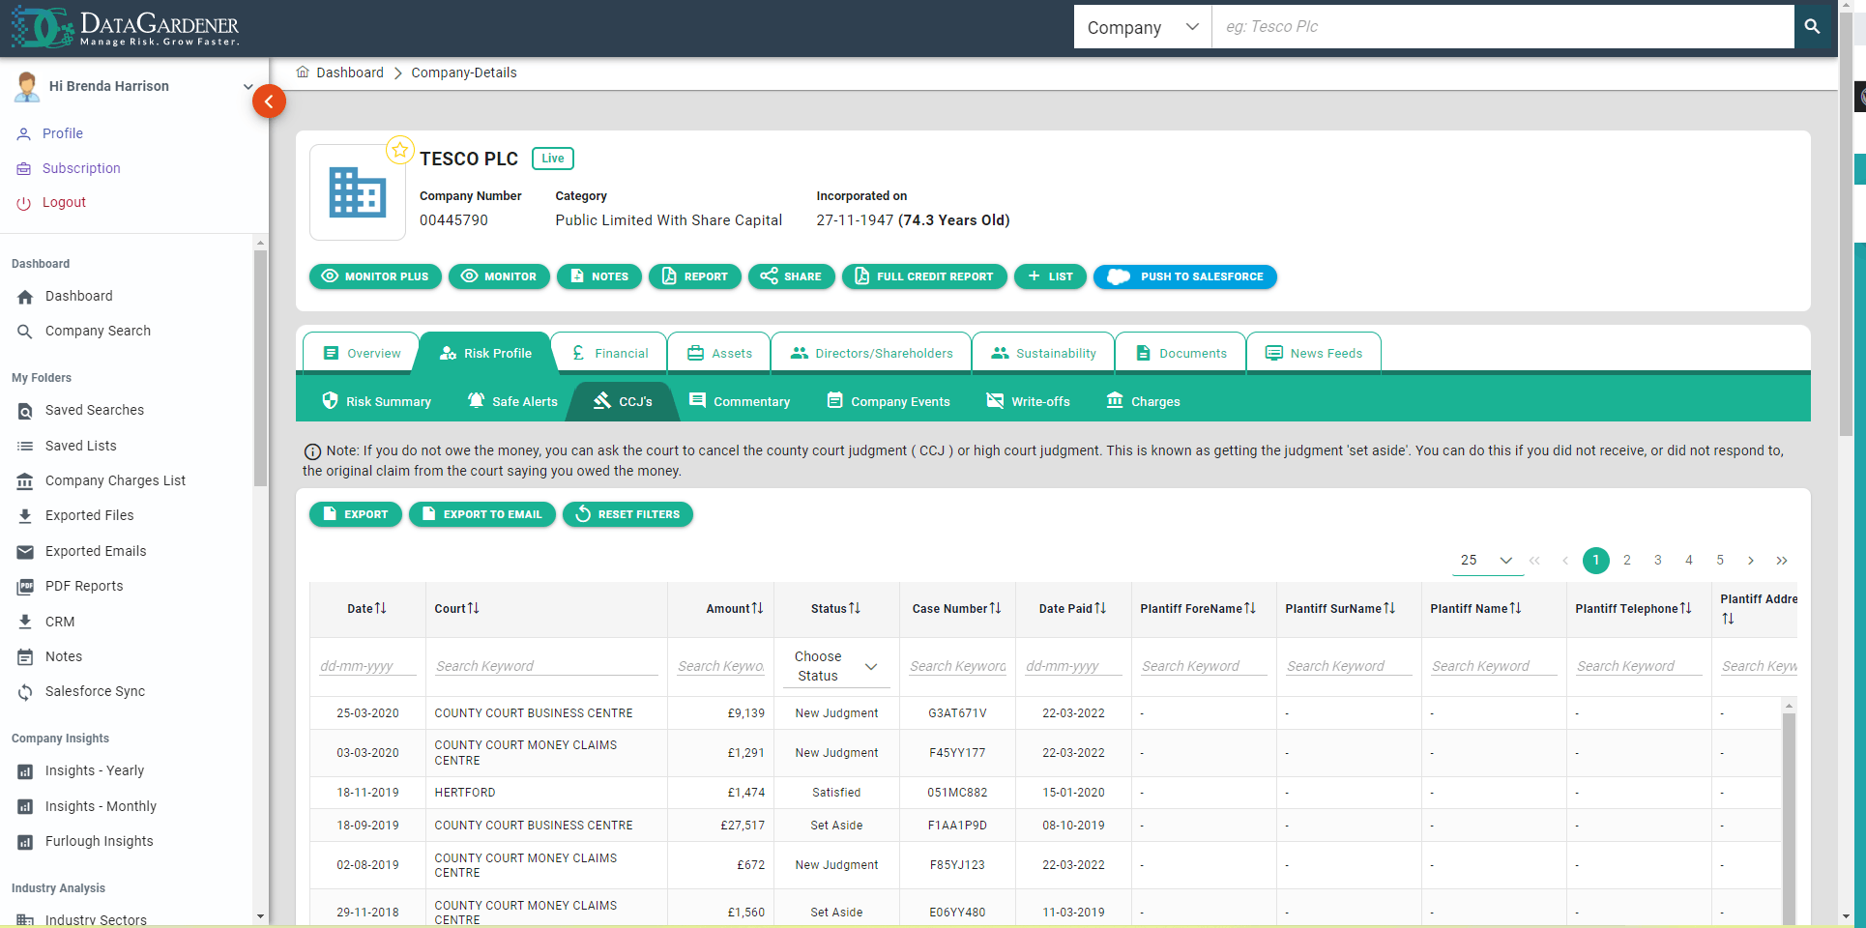Image resolution: width=1866 pixels, height=928 pixels.
Task: Open the Logout link in sidebar
Action: 64,203
